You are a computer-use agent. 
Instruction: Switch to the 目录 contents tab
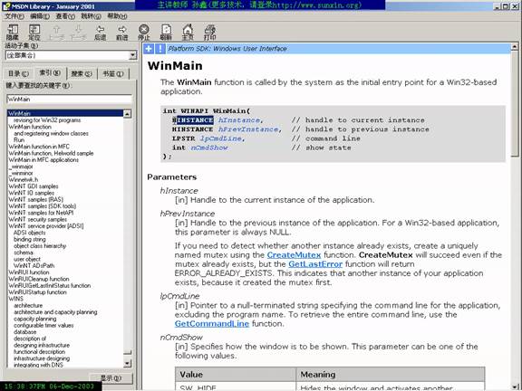[x=18, y=74]
